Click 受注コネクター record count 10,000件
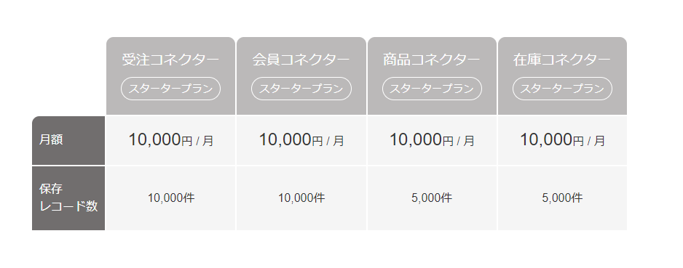The height and width of the screenshot is (268, 683). (x=170, y=198)
